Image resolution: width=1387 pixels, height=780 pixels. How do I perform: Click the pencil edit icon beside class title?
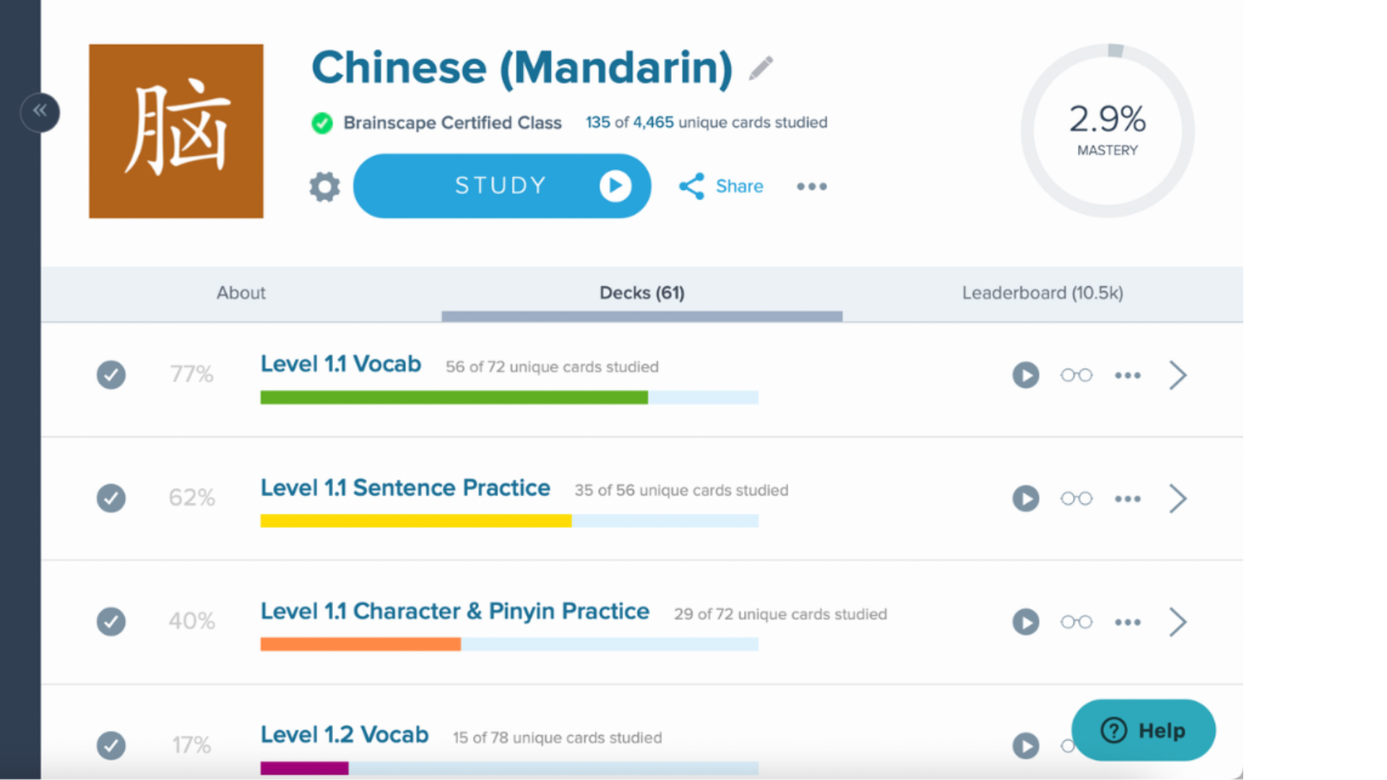[x=761, y=69]
